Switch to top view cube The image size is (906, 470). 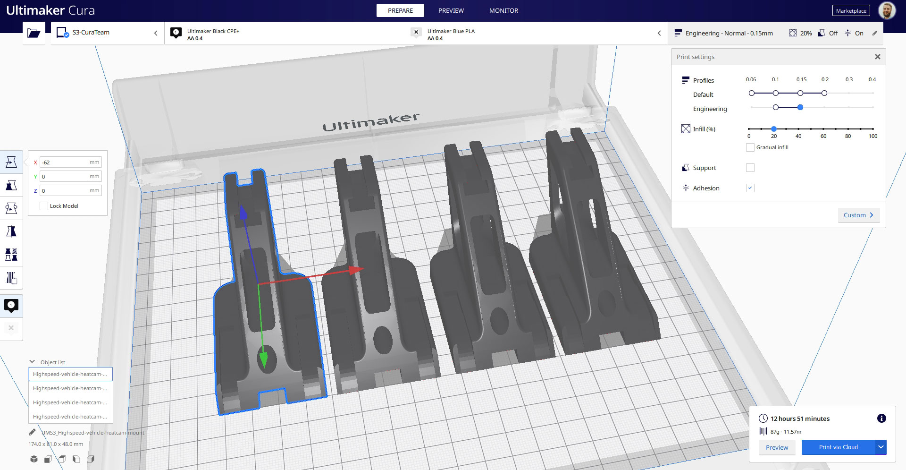click(62, 459)
